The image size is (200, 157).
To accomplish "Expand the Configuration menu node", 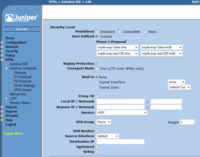I will [x=2, y=42].
